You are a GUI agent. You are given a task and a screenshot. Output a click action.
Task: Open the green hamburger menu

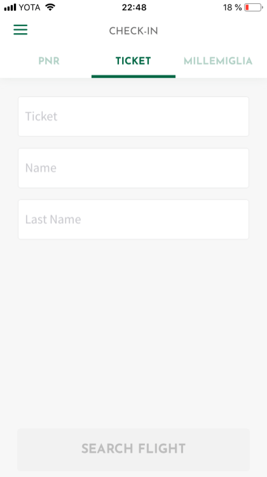[x=20, y=30]
